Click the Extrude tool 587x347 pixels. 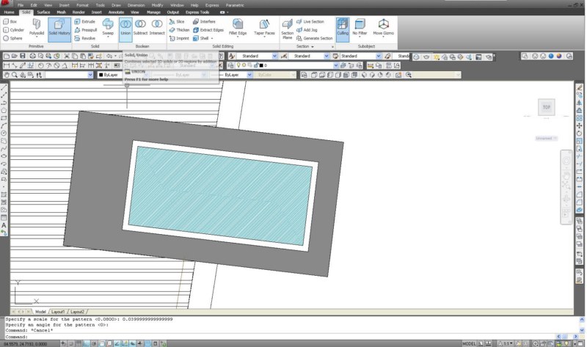coord(85,22)
